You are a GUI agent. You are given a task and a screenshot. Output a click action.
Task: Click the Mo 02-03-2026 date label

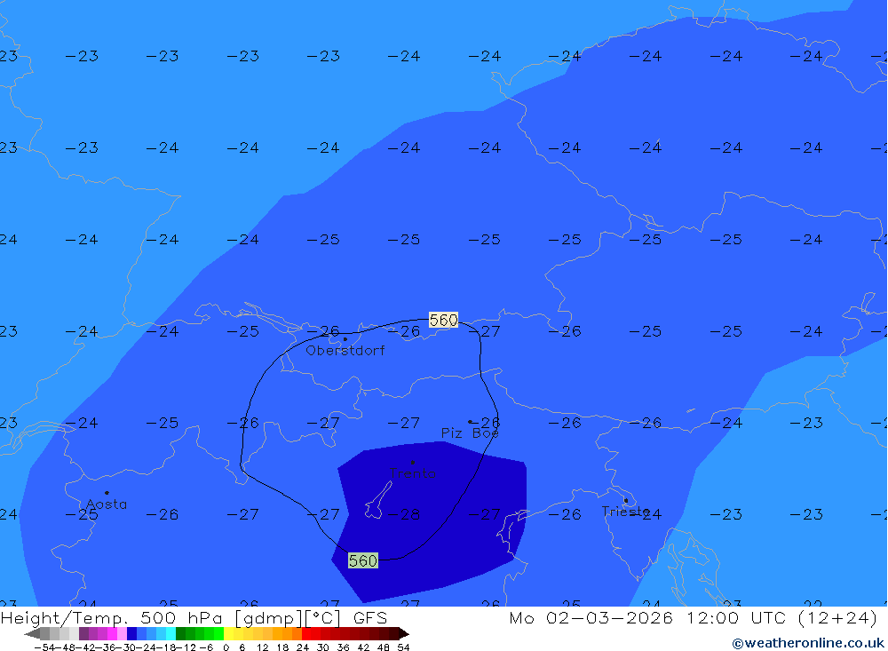(591, 617)
